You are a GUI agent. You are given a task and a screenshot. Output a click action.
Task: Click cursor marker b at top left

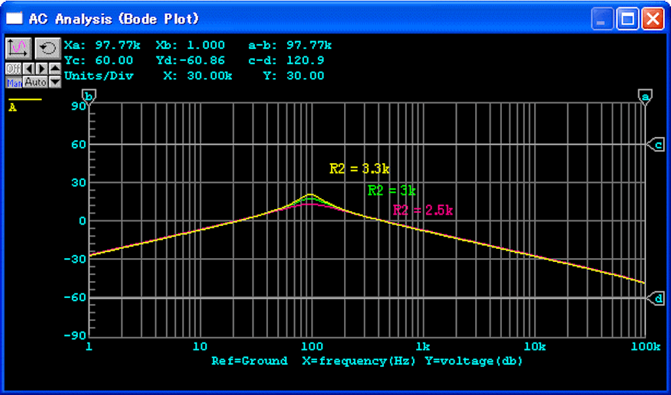pyautogui.click(x=89, y=97)
